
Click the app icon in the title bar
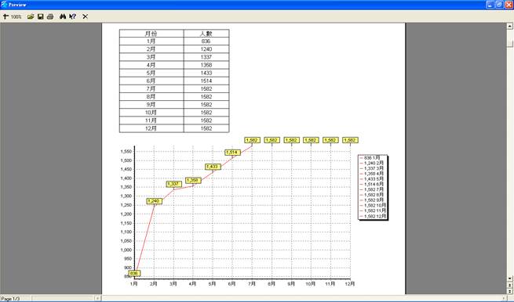tap(4, 5)
